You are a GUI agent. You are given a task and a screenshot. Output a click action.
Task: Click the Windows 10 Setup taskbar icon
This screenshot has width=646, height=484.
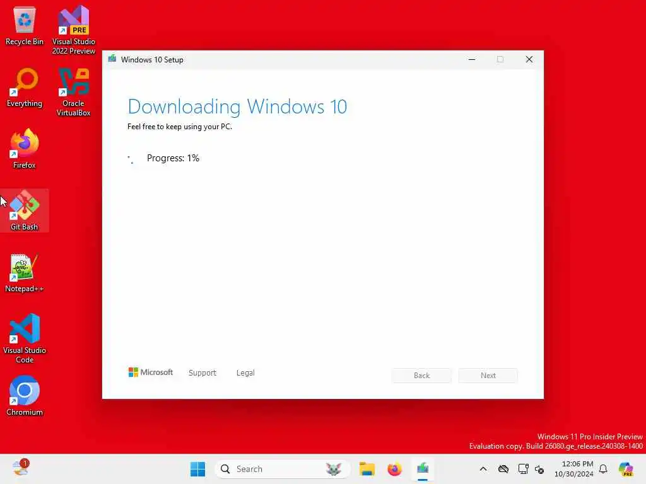coord(423,469)
